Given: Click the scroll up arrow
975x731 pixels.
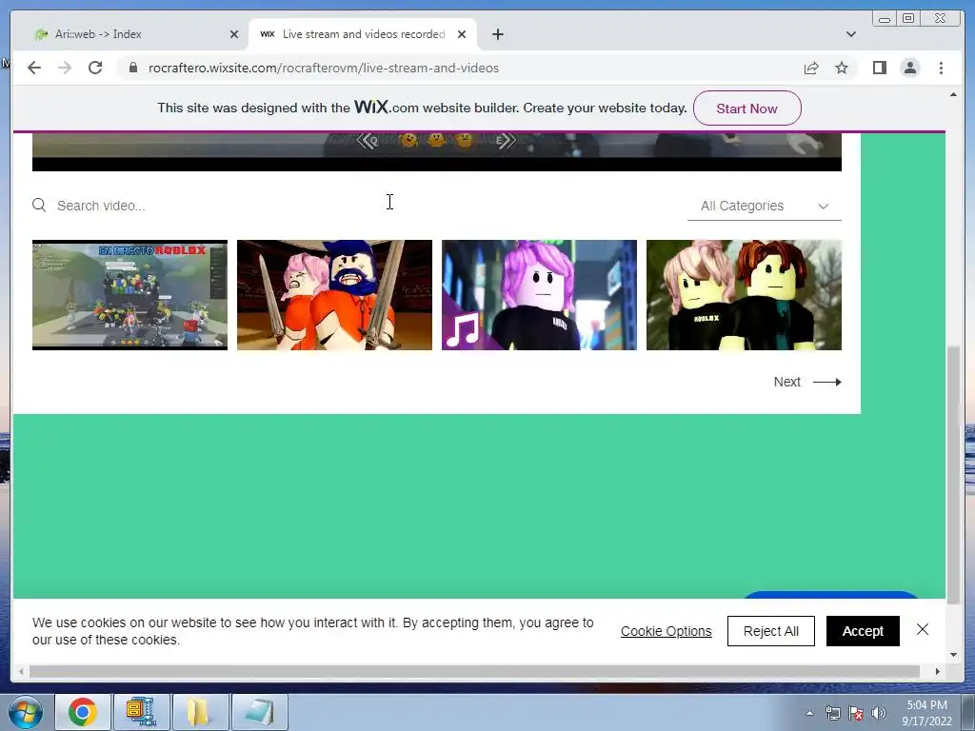Looking at the screenshot, I should click(953, 94).
